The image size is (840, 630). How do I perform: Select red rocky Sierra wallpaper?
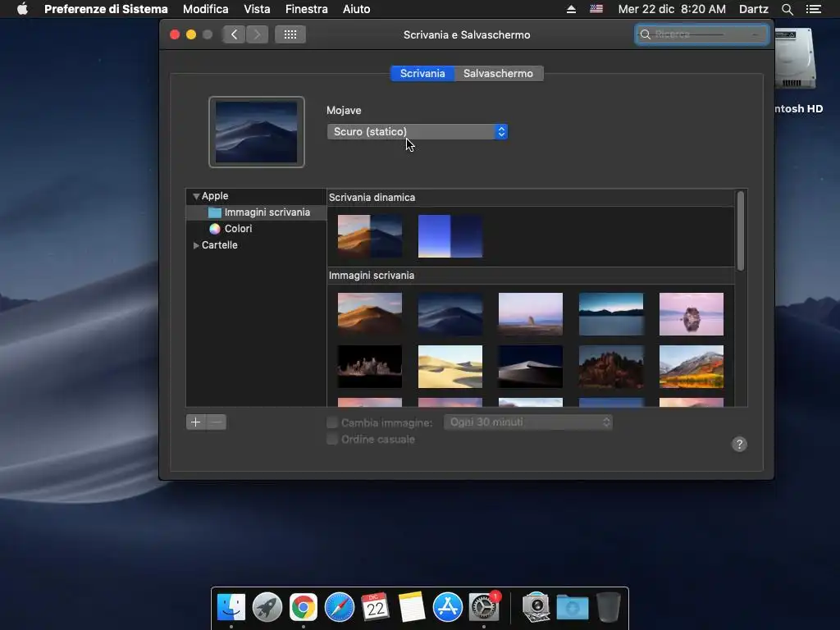(610, 367)
